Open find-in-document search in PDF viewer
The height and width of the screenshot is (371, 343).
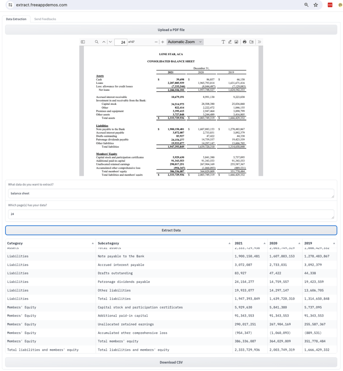(97, 42)
